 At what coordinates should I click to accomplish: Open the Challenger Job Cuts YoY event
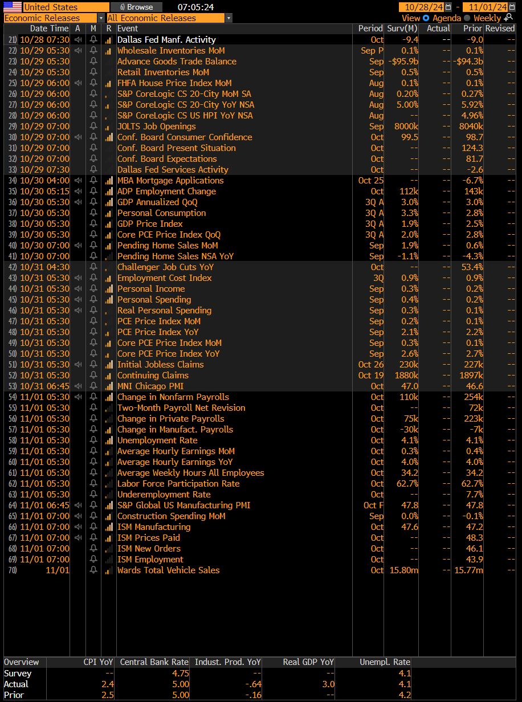click(x=165, y=267)
